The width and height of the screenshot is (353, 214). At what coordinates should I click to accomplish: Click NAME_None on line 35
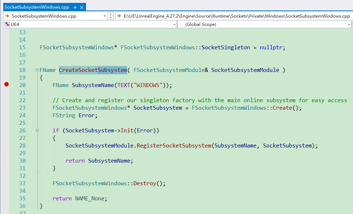pos(90,199)
